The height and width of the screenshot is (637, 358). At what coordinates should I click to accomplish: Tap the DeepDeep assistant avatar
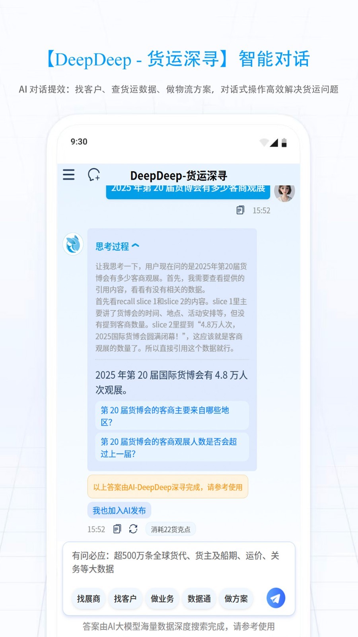(x=73, y=244)
